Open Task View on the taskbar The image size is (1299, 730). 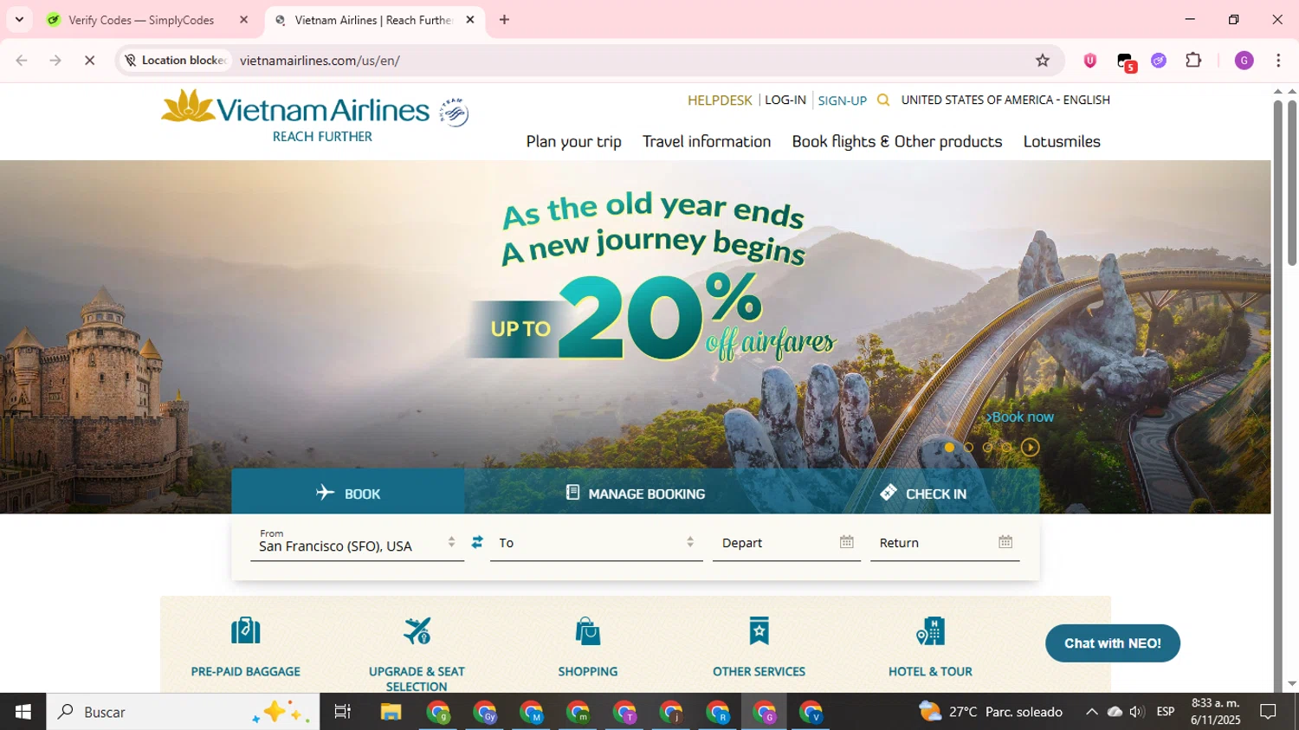coord(343,712)
